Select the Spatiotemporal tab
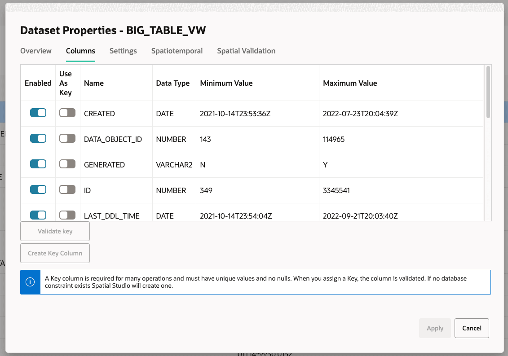The width and height of the screenshot is (508, 356). [x=177, y=51]
